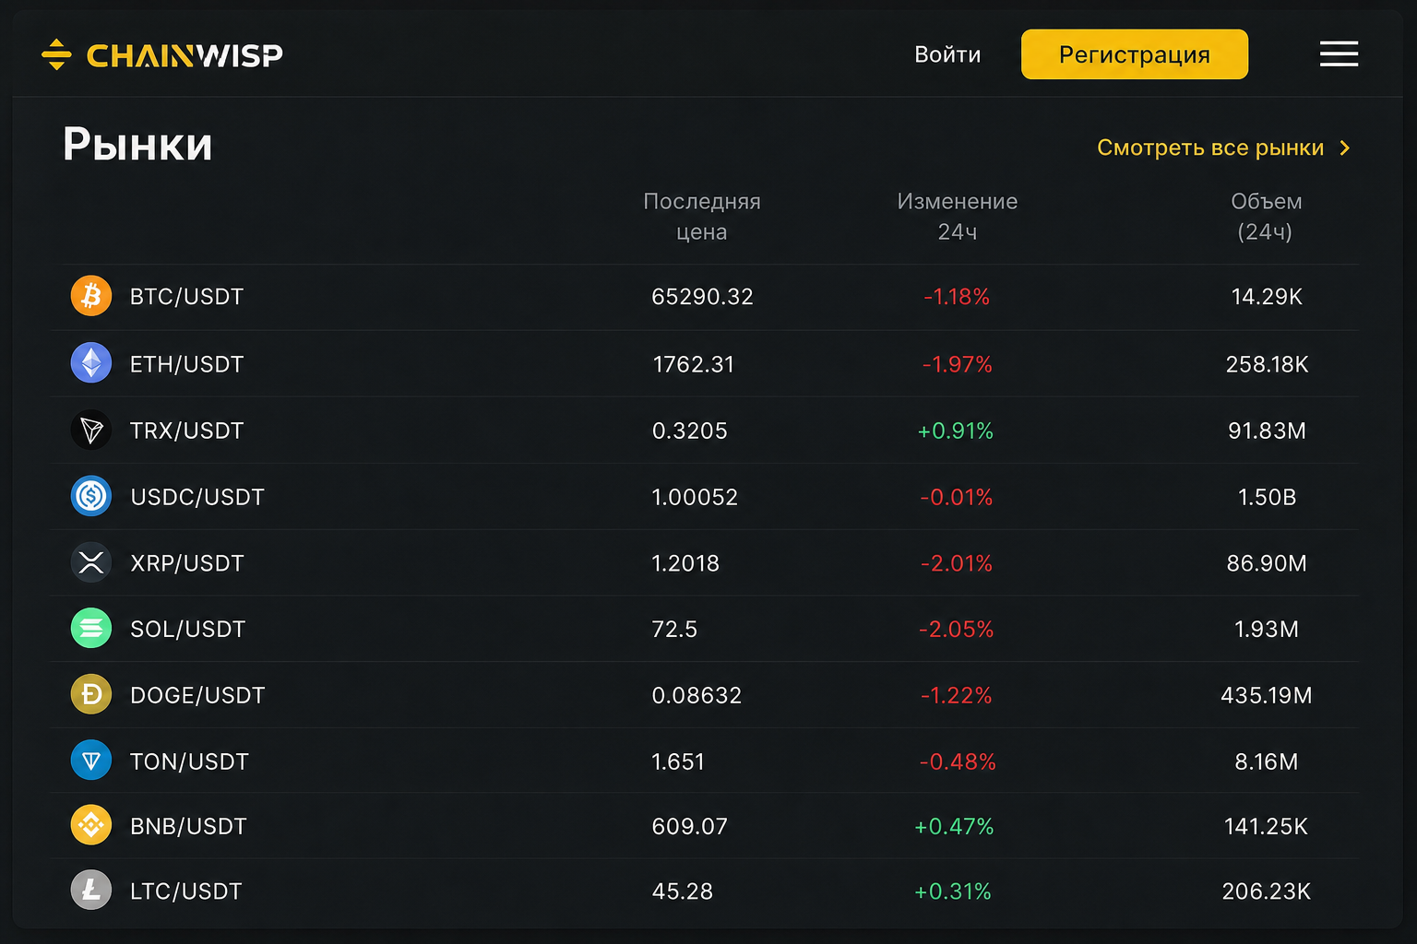Click the BNB coin icon
The image size is (1417, 944).
coord(91,825)
